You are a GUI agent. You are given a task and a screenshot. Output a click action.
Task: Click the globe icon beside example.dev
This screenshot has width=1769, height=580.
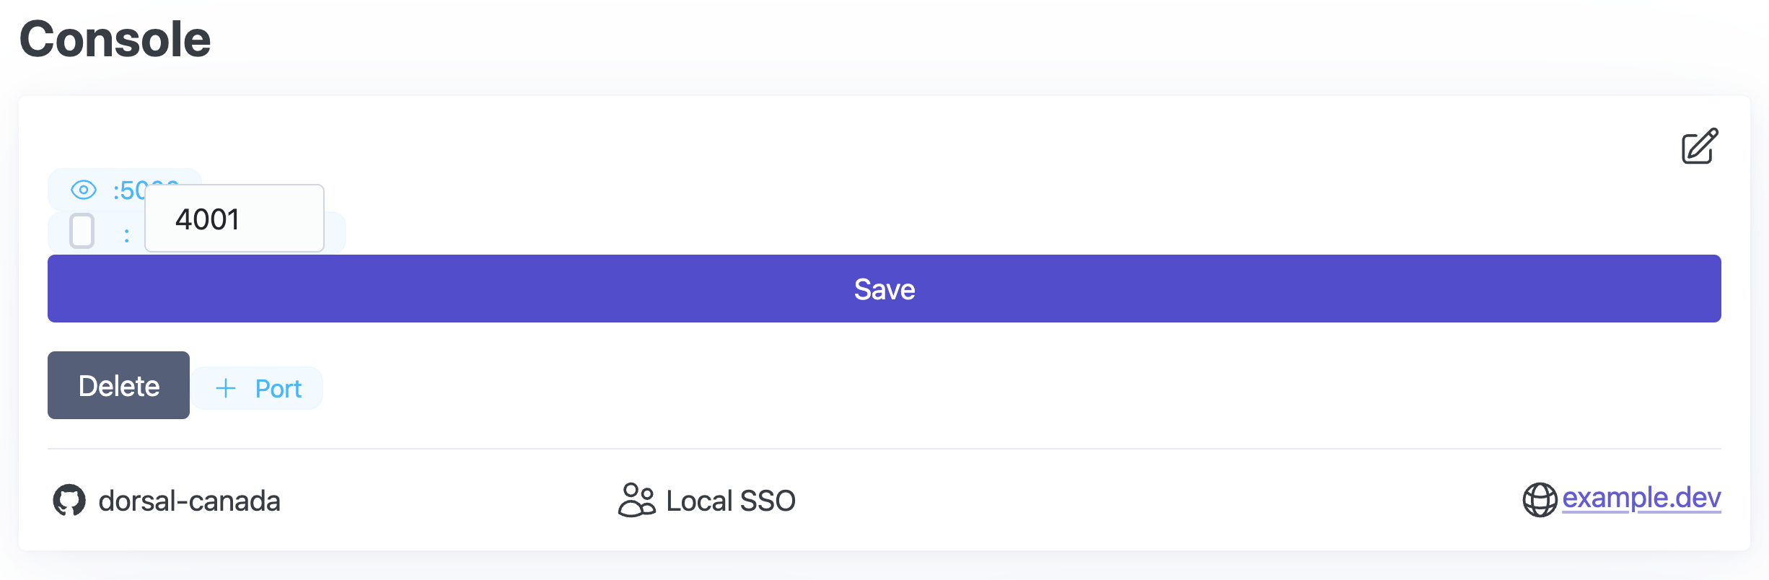[1540, 500]
